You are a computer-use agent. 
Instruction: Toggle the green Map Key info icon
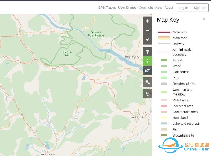[x=147, y=61]
